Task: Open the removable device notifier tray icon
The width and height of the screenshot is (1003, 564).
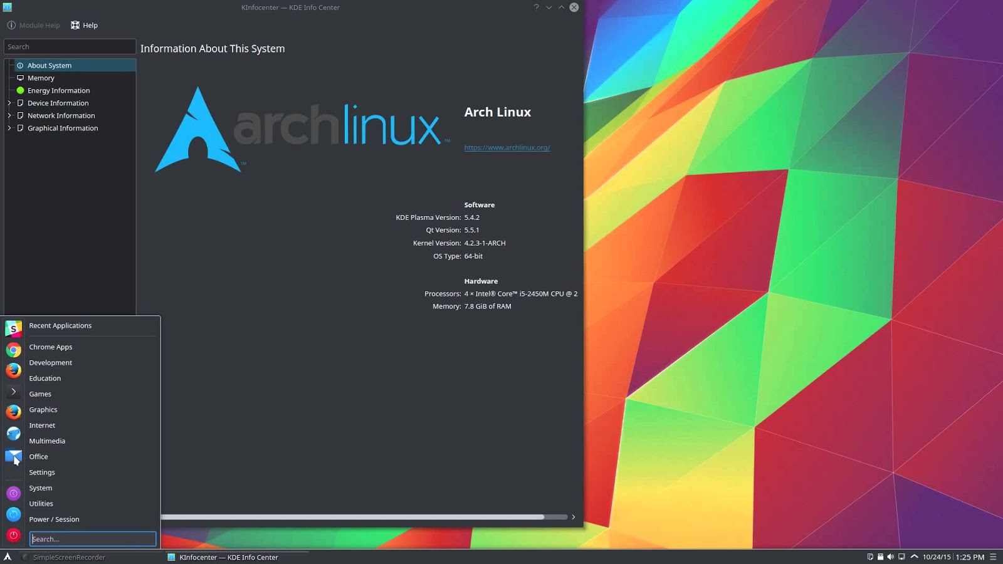Action: point(880,556)
